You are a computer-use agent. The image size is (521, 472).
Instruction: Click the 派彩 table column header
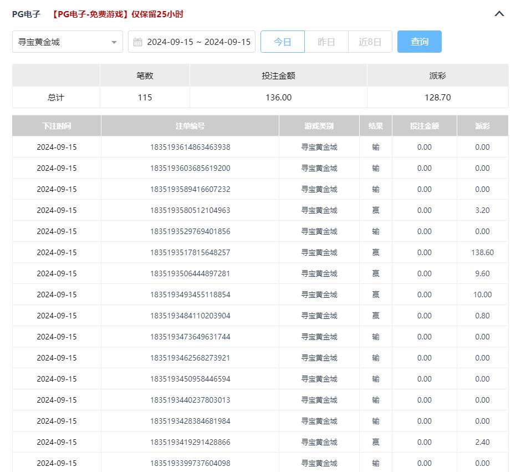482,126
